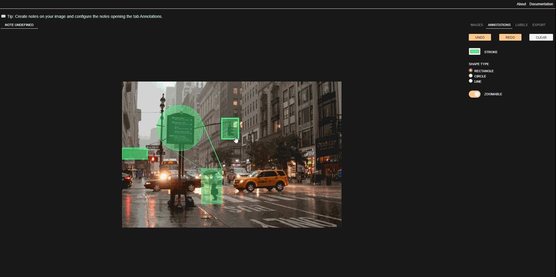
Task: Click the CLEAR button
Action: click(541, 37)
